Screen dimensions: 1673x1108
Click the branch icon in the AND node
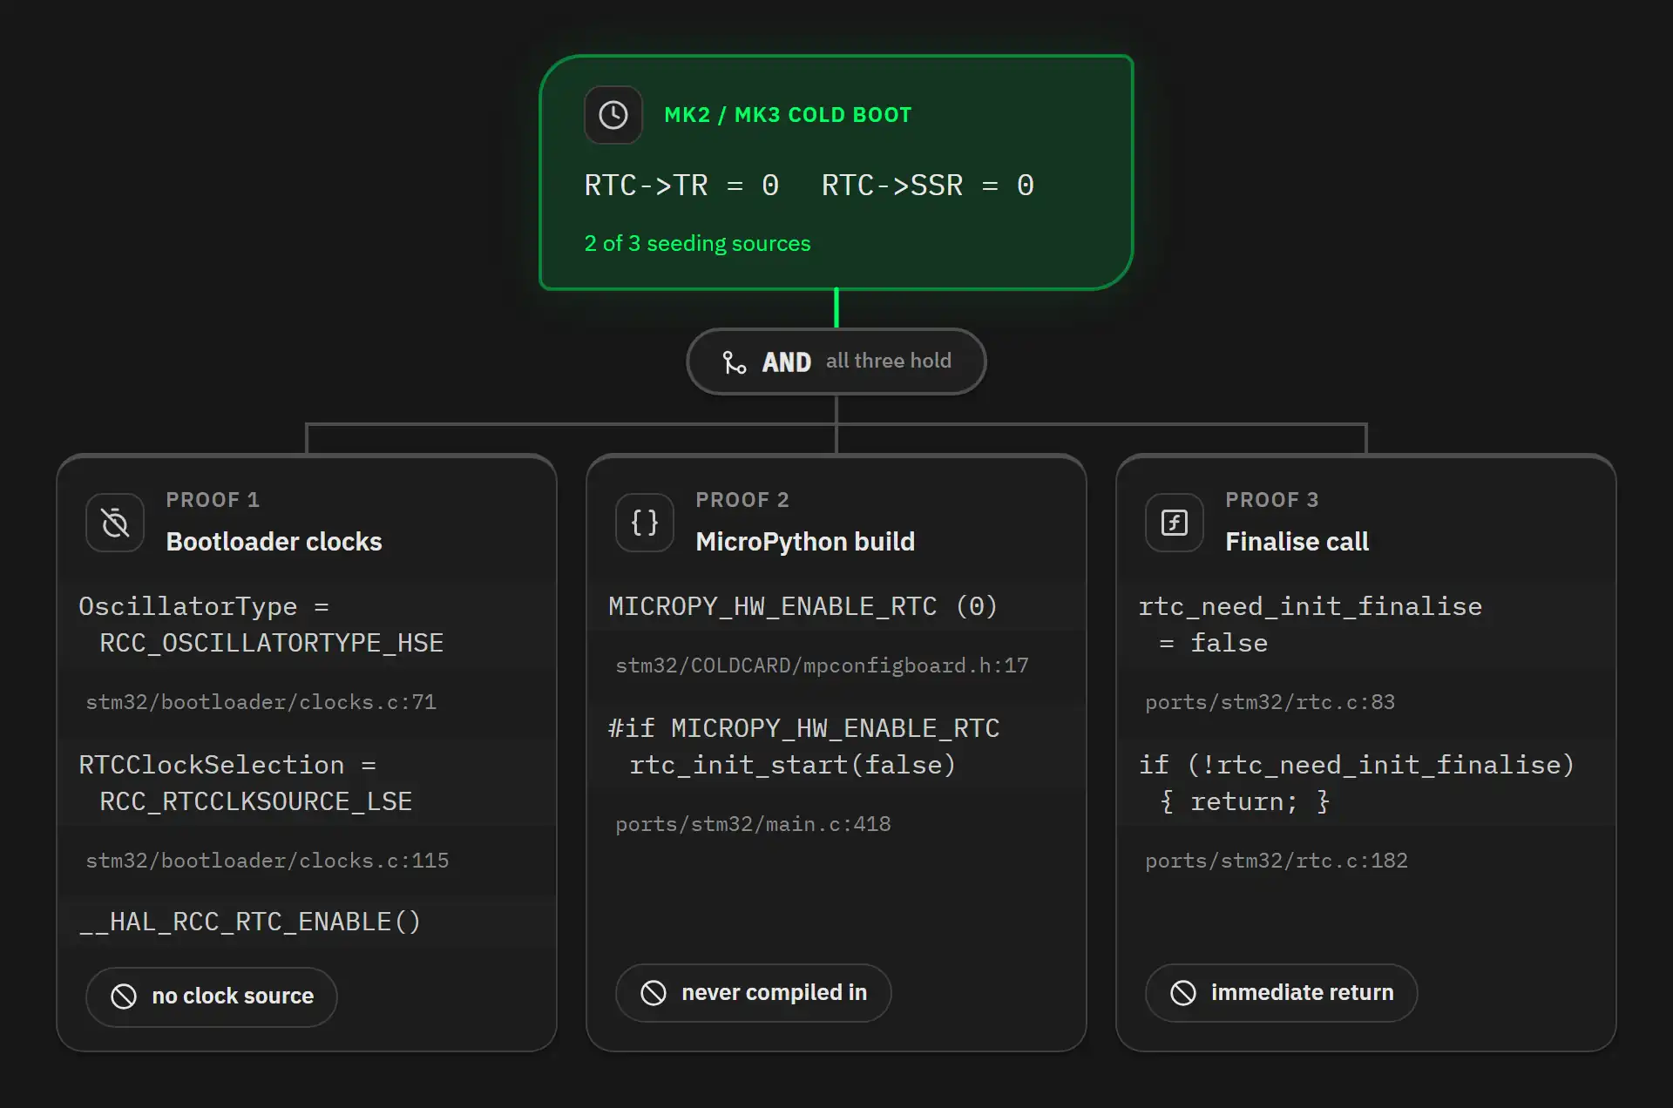coord(735,361)
